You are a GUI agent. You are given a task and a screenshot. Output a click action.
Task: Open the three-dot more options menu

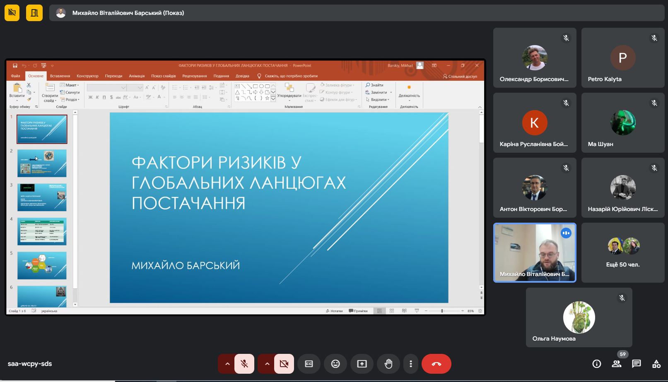(410, 364)
